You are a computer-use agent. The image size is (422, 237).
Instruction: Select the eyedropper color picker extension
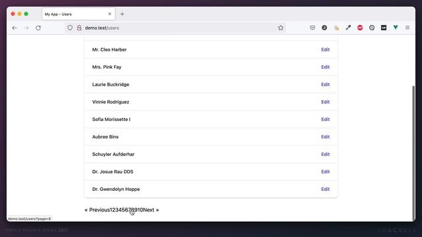pyautogui.click(x=348, y=28)
